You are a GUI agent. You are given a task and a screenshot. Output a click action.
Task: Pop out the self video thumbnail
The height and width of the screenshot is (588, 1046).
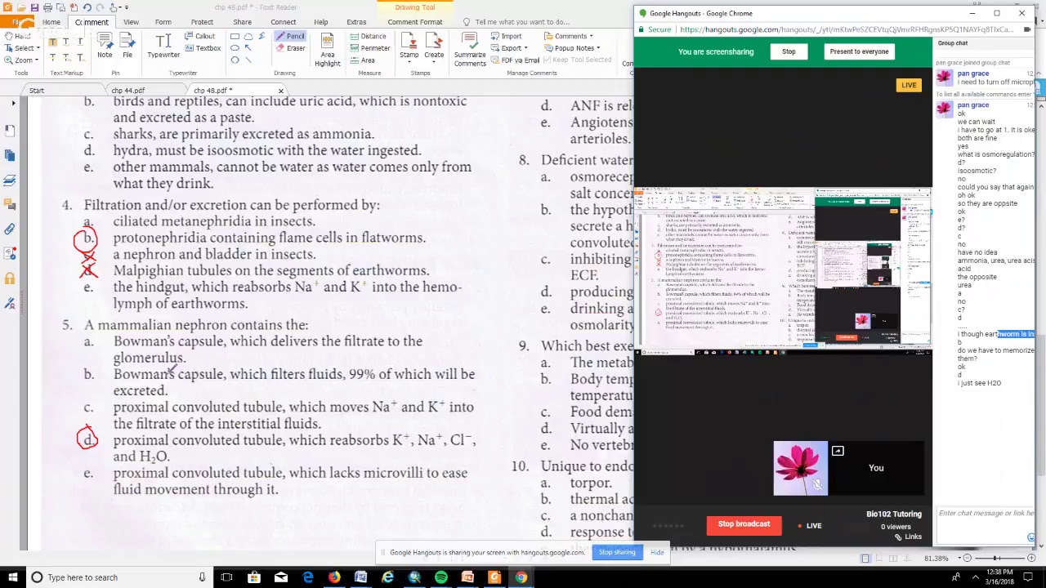point(838,451)
